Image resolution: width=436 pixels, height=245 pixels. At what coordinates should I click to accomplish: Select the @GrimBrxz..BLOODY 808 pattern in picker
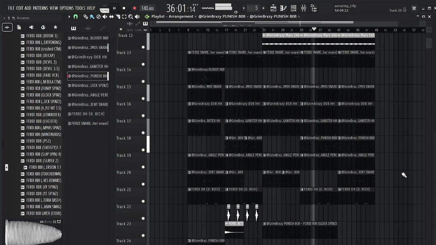point(88,38)
